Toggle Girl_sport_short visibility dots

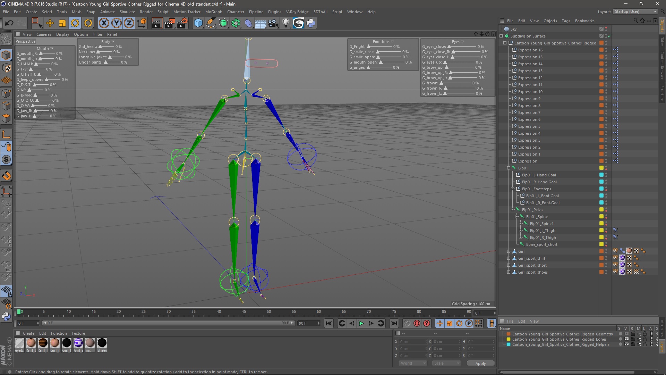click(x=606, y=265)
